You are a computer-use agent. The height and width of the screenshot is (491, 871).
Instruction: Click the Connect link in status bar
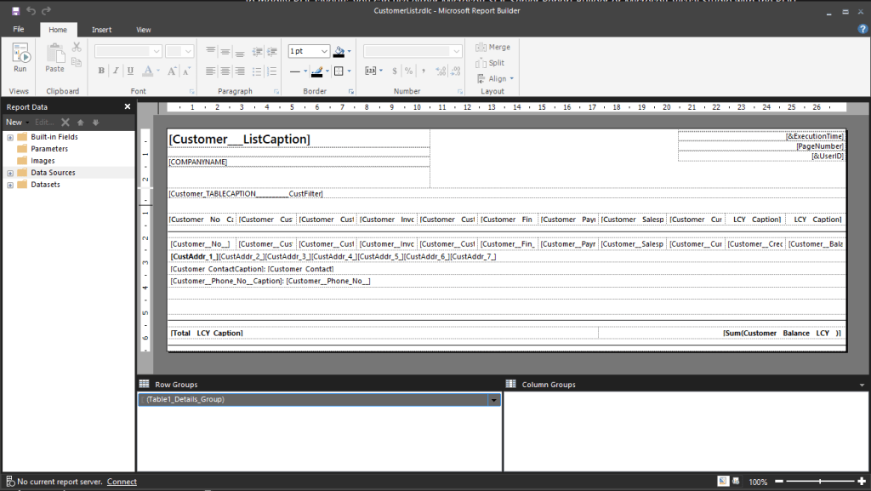click(122, 482)
